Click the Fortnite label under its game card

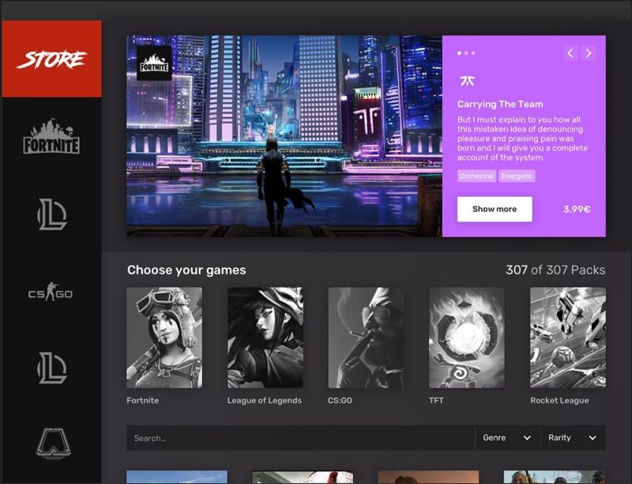(143, 400)
